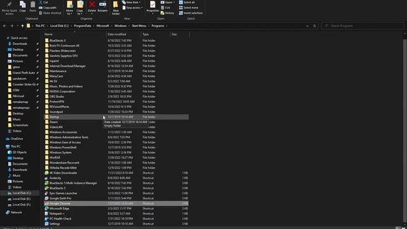Open recent locations dropdown arrow

17,26
